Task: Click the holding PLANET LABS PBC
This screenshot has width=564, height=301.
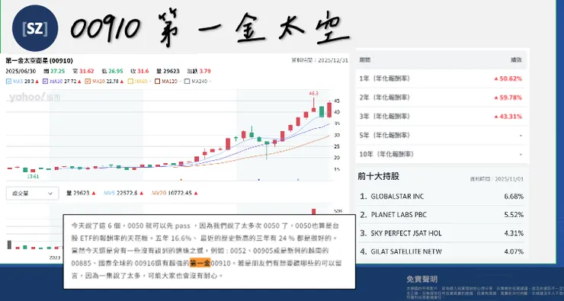Action: (x=399, y=215)
